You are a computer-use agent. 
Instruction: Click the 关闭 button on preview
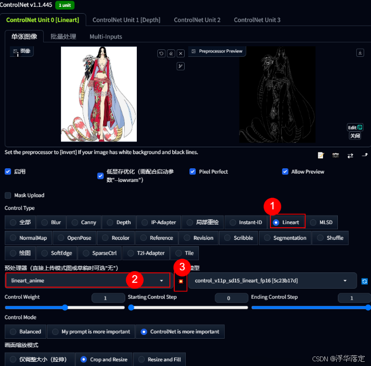[x=355, y=136]
